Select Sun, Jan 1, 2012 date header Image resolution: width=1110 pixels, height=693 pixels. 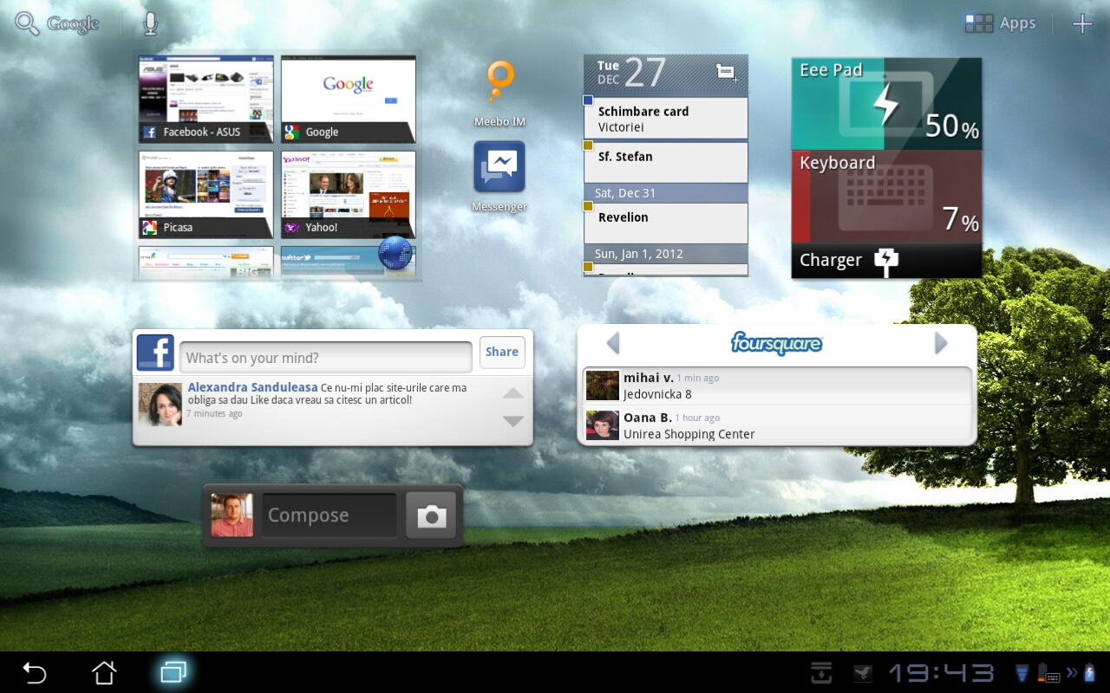point(665,254)
